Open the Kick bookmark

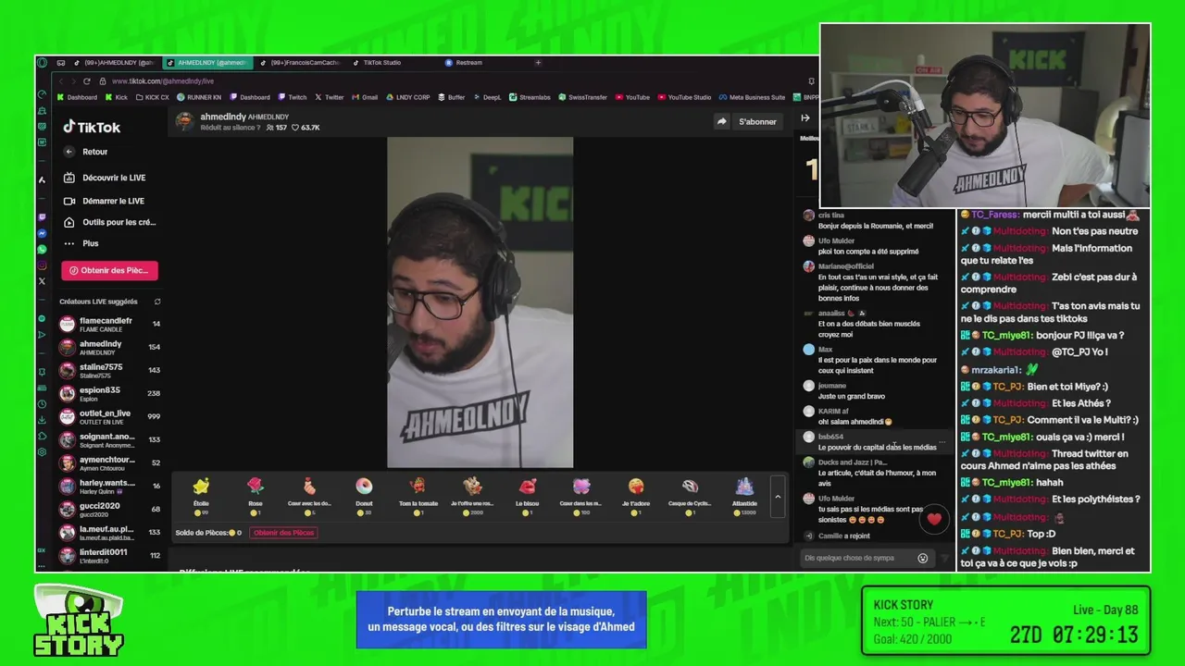[117, 97]
